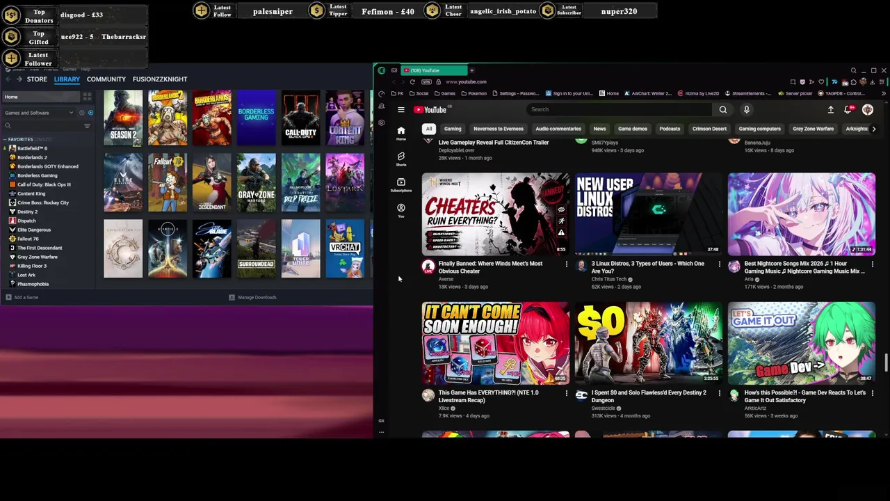Click channel avatar for Best Nightcore Songs
The width and height of the screenshot is (890, 501).
coord(734,266)
